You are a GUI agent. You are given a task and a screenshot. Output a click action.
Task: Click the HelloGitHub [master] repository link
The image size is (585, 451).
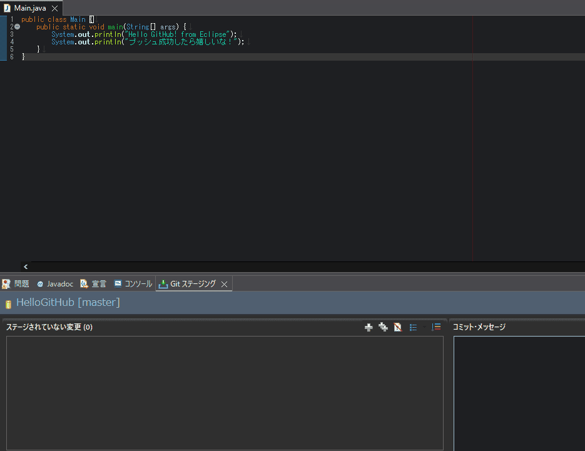(68, 303)
